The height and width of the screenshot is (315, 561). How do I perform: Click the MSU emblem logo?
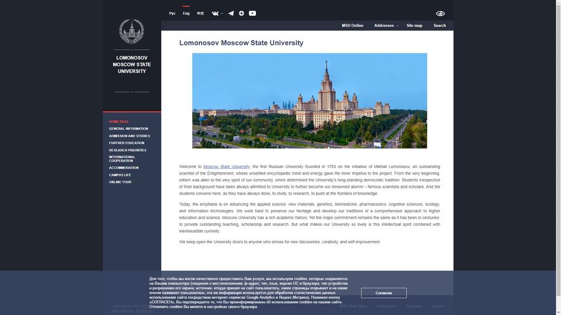[x=131, y=32]
